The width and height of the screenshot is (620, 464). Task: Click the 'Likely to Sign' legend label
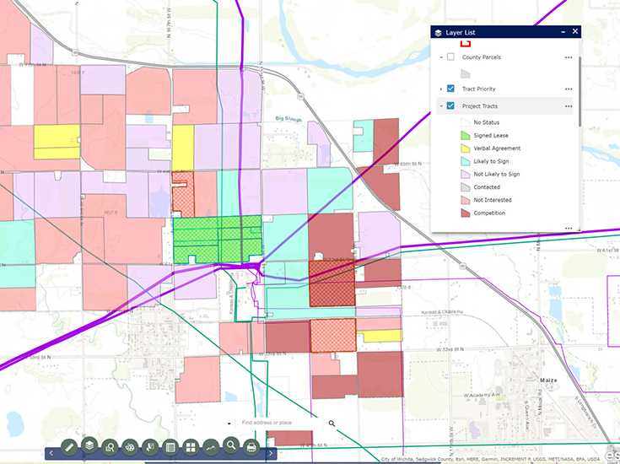(x=491, y=161)
